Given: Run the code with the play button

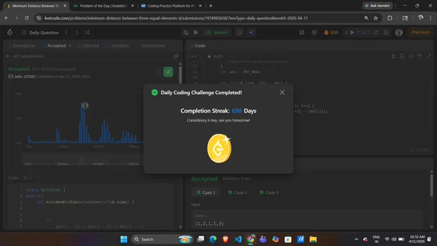Looking at the screenshot, I should pos(196,32).
